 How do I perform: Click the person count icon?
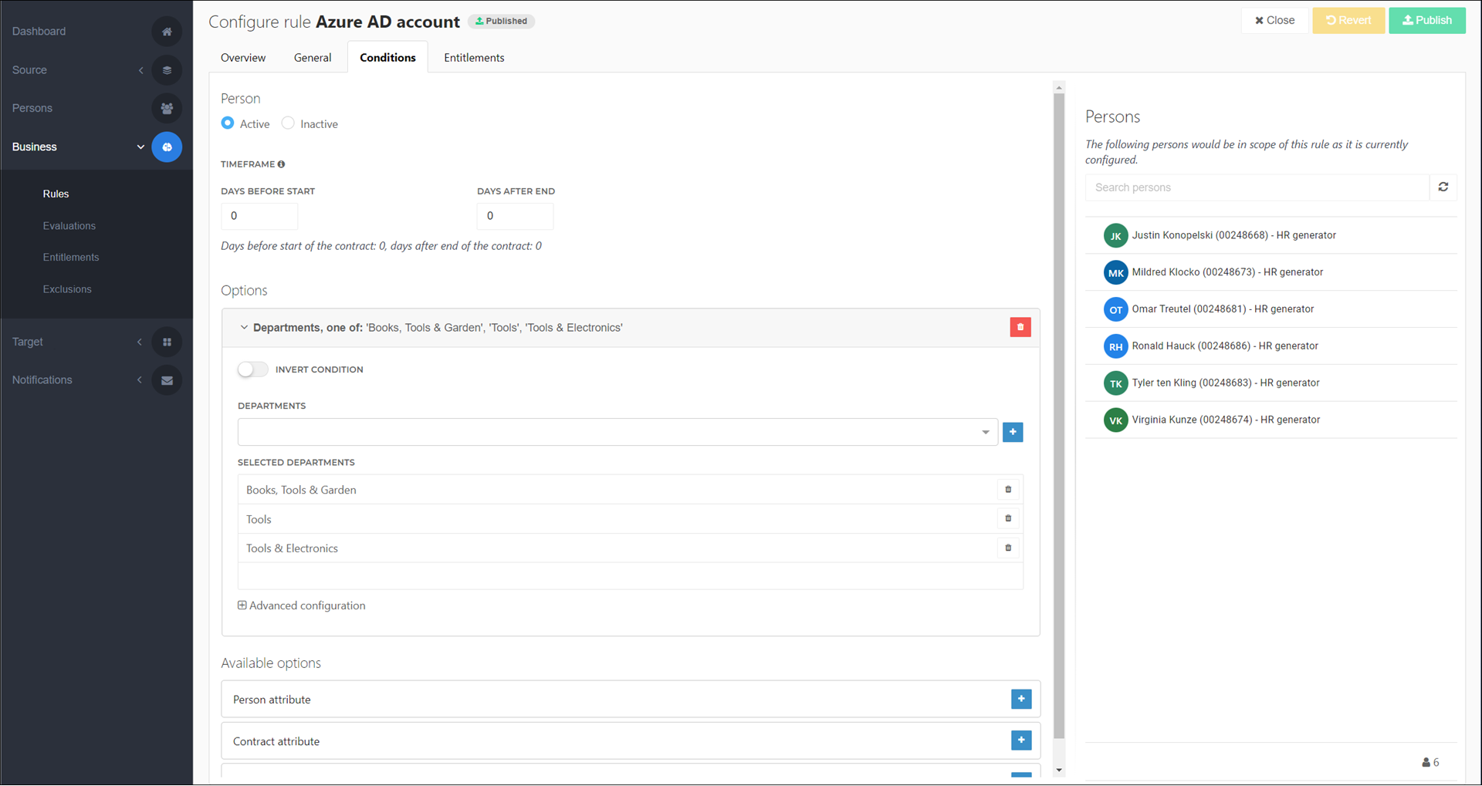click(1426, 762)
